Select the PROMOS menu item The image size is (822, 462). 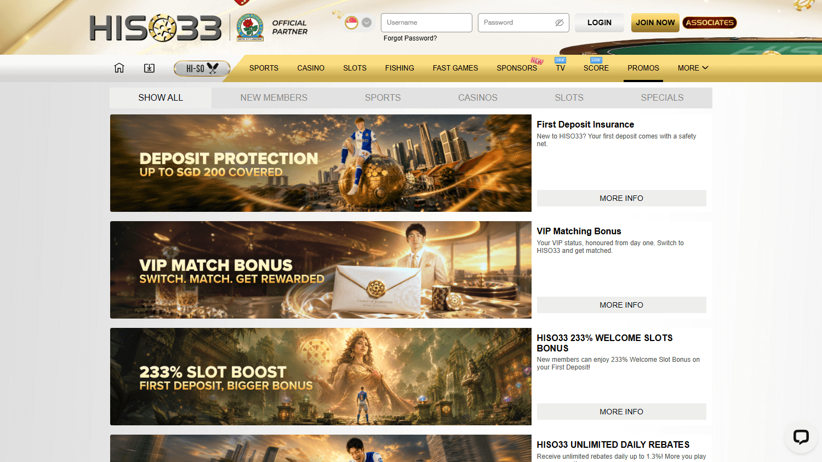[643, 68]
